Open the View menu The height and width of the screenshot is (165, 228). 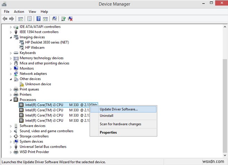pyautogui.click(x=32, y=11)
